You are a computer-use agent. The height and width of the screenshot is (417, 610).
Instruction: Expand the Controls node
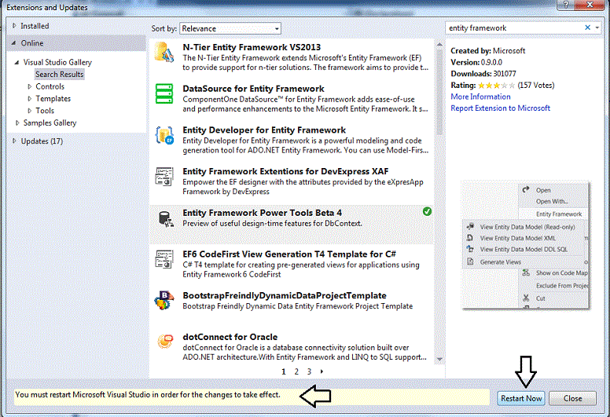30,86
